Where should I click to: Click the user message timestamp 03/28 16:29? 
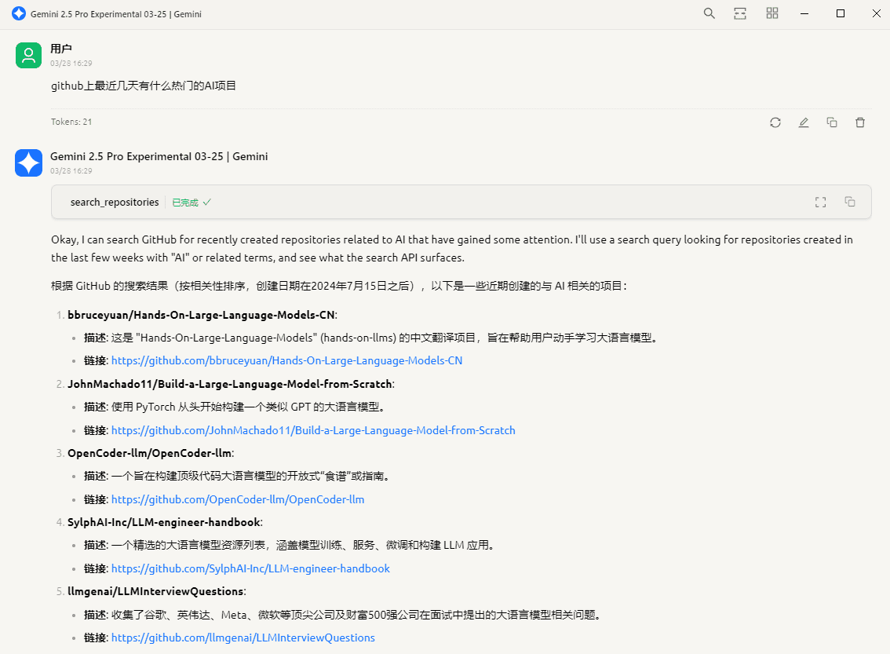pos(71,63)
